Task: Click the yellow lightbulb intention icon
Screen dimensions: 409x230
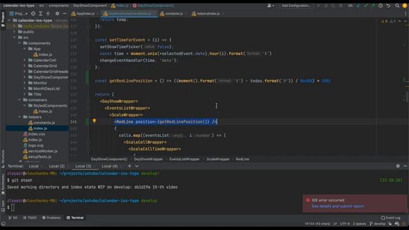Action: (95, 121)
